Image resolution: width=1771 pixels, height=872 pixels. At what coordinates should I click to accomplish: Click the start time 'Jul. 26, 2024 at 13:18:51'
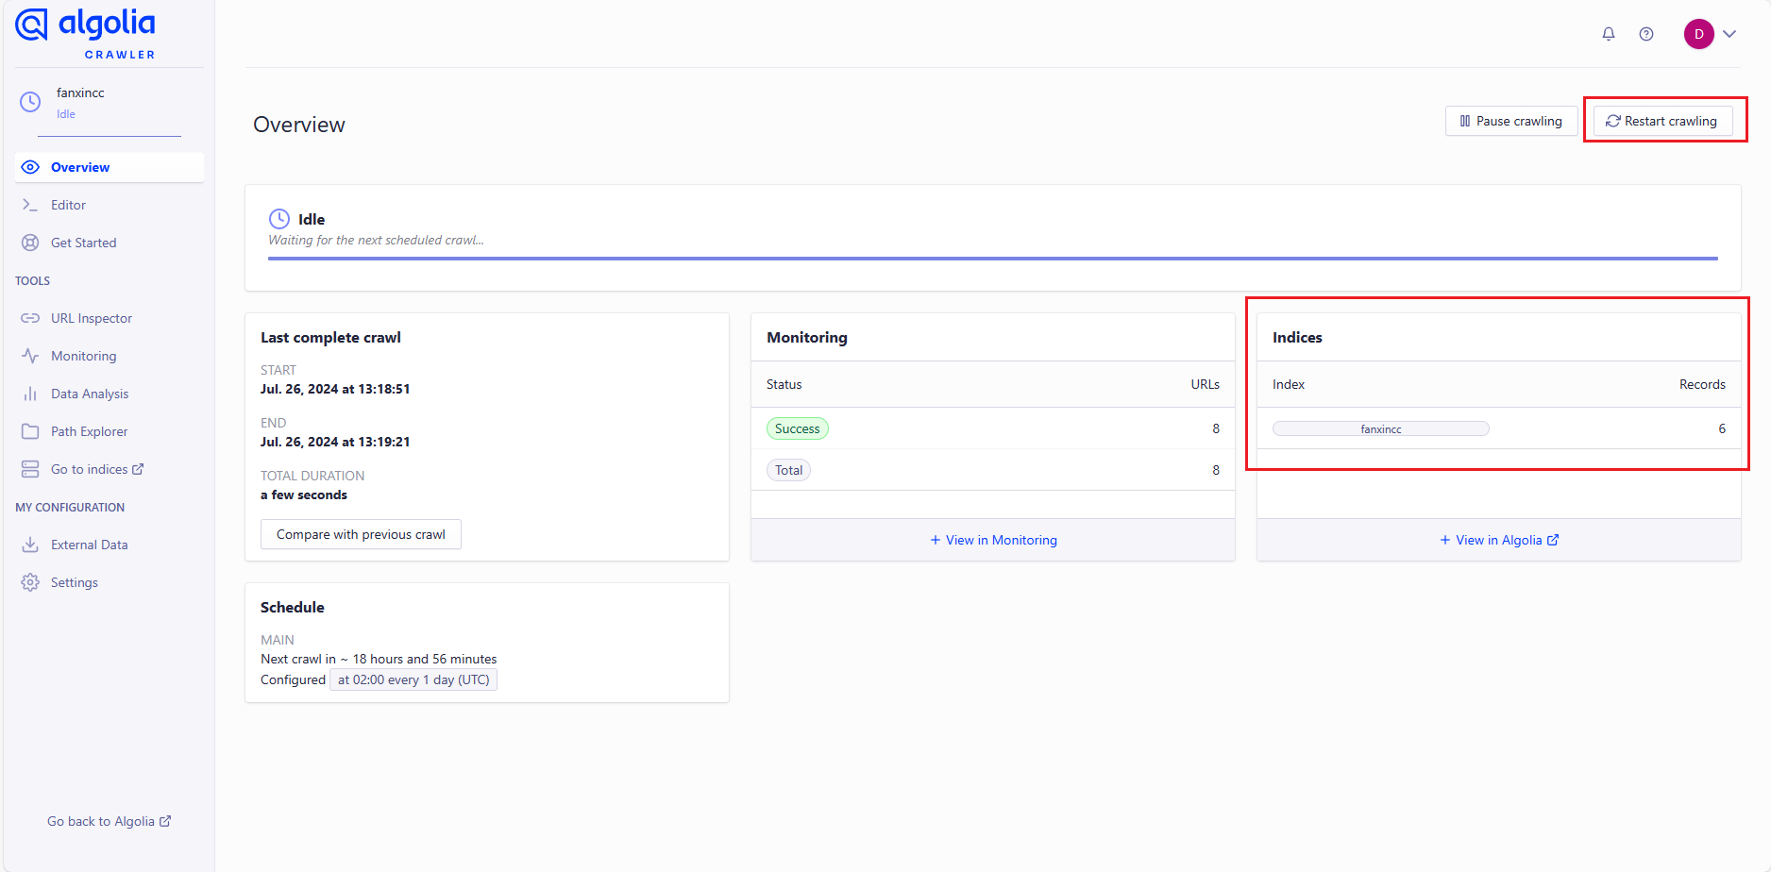click(335, 389)
